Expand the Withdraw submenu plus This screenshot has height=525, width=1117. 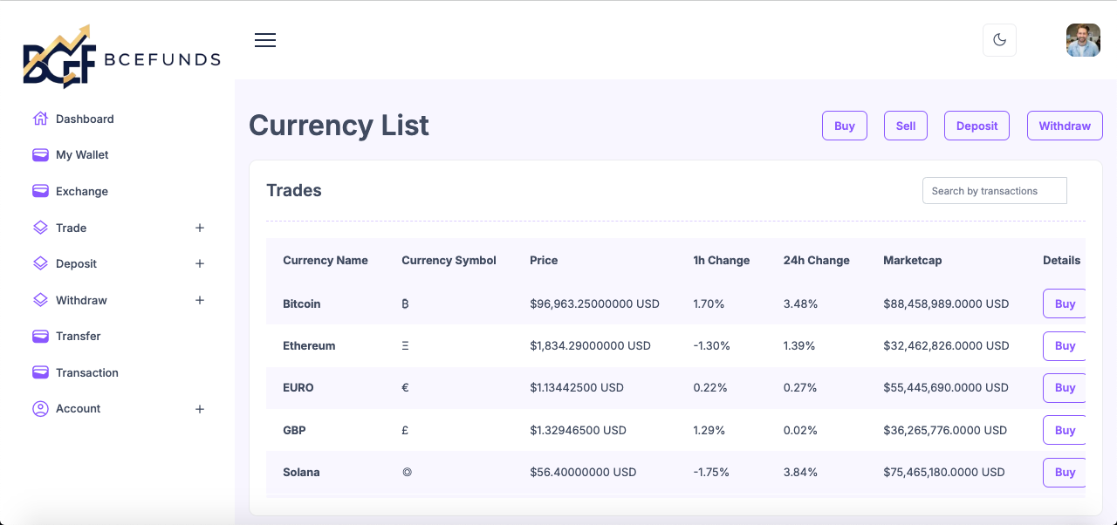tap(200, 300)
